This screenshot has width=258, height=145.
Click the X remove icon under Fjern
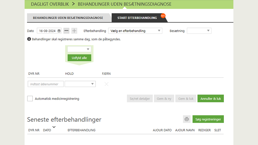tap(106, 84)
